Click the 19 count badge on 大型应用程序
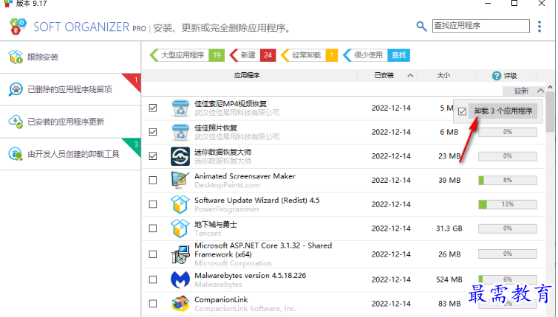This screenshot has width=558, height=317. click(x=217, y=55)
